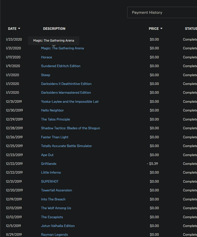197x237 pixels.
Task: Sort by the DATE column arrow
Action: pyautogui.click(x=19, y=29)
